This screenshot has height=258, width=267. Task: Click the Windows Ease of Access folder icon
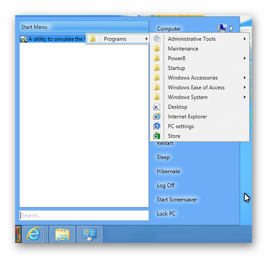[x=157, y=87]
